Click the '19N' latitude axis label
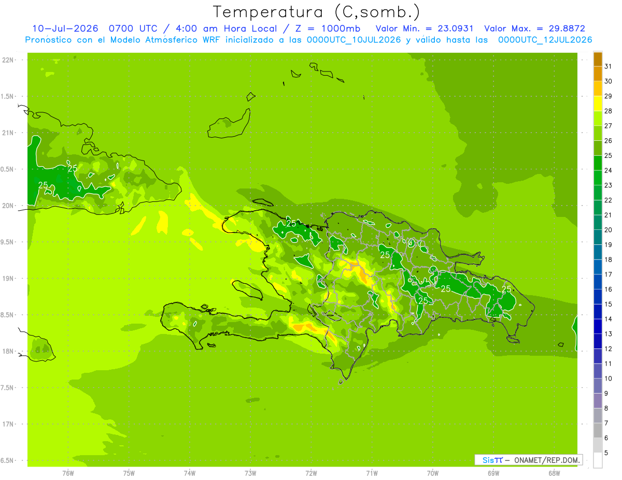This screenshot has height=480, width=622. tap(8, 279)
